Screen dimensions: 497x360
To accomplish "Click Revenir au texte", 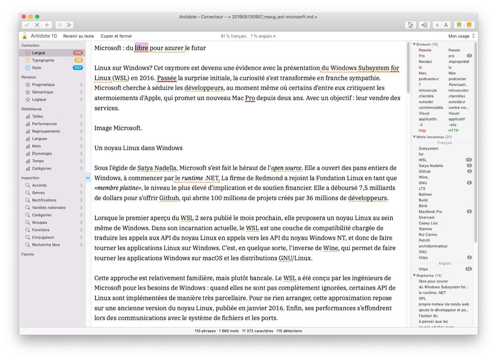I will pos(79,36).
